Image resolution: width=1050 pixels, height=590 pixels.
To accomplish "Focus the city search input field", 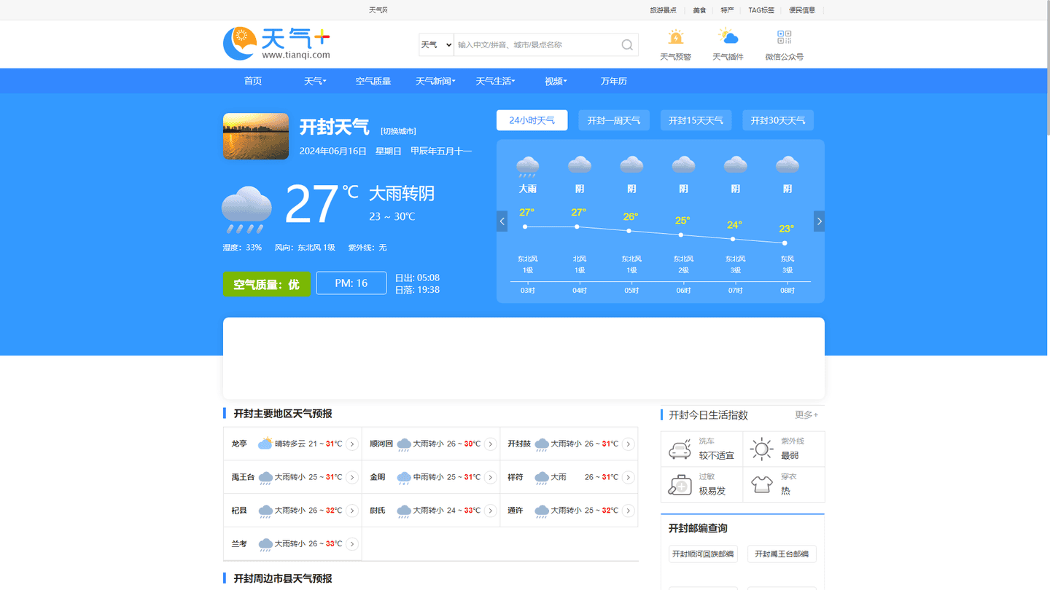I will coord(537,44).
